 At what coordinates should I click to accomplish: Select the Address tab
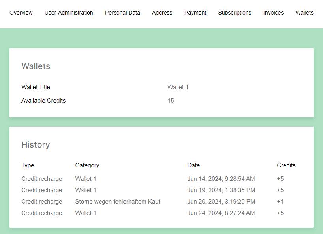click(x=162, y=13)
